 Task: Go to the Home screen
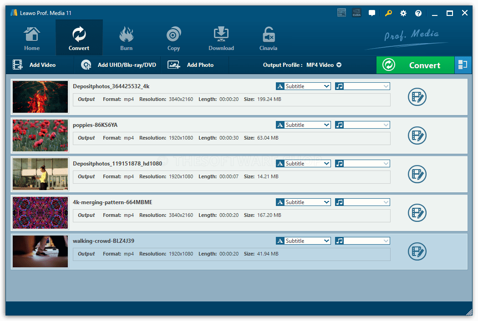pyautogui.click(x=32, y=38)
